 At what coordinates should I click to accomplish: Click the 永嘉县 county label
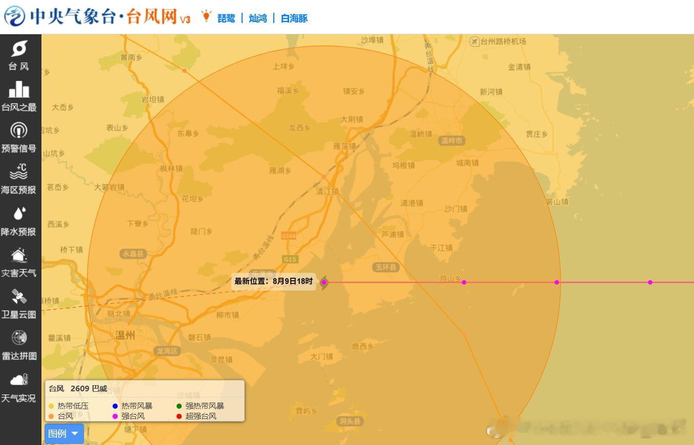click(134, 254)
